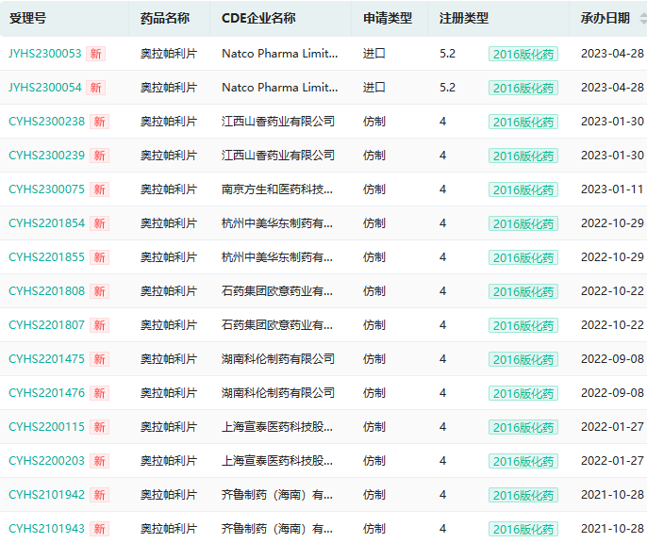Select 石药集团欧意药业有... in row CYHS2201808

tap(277, 291)
